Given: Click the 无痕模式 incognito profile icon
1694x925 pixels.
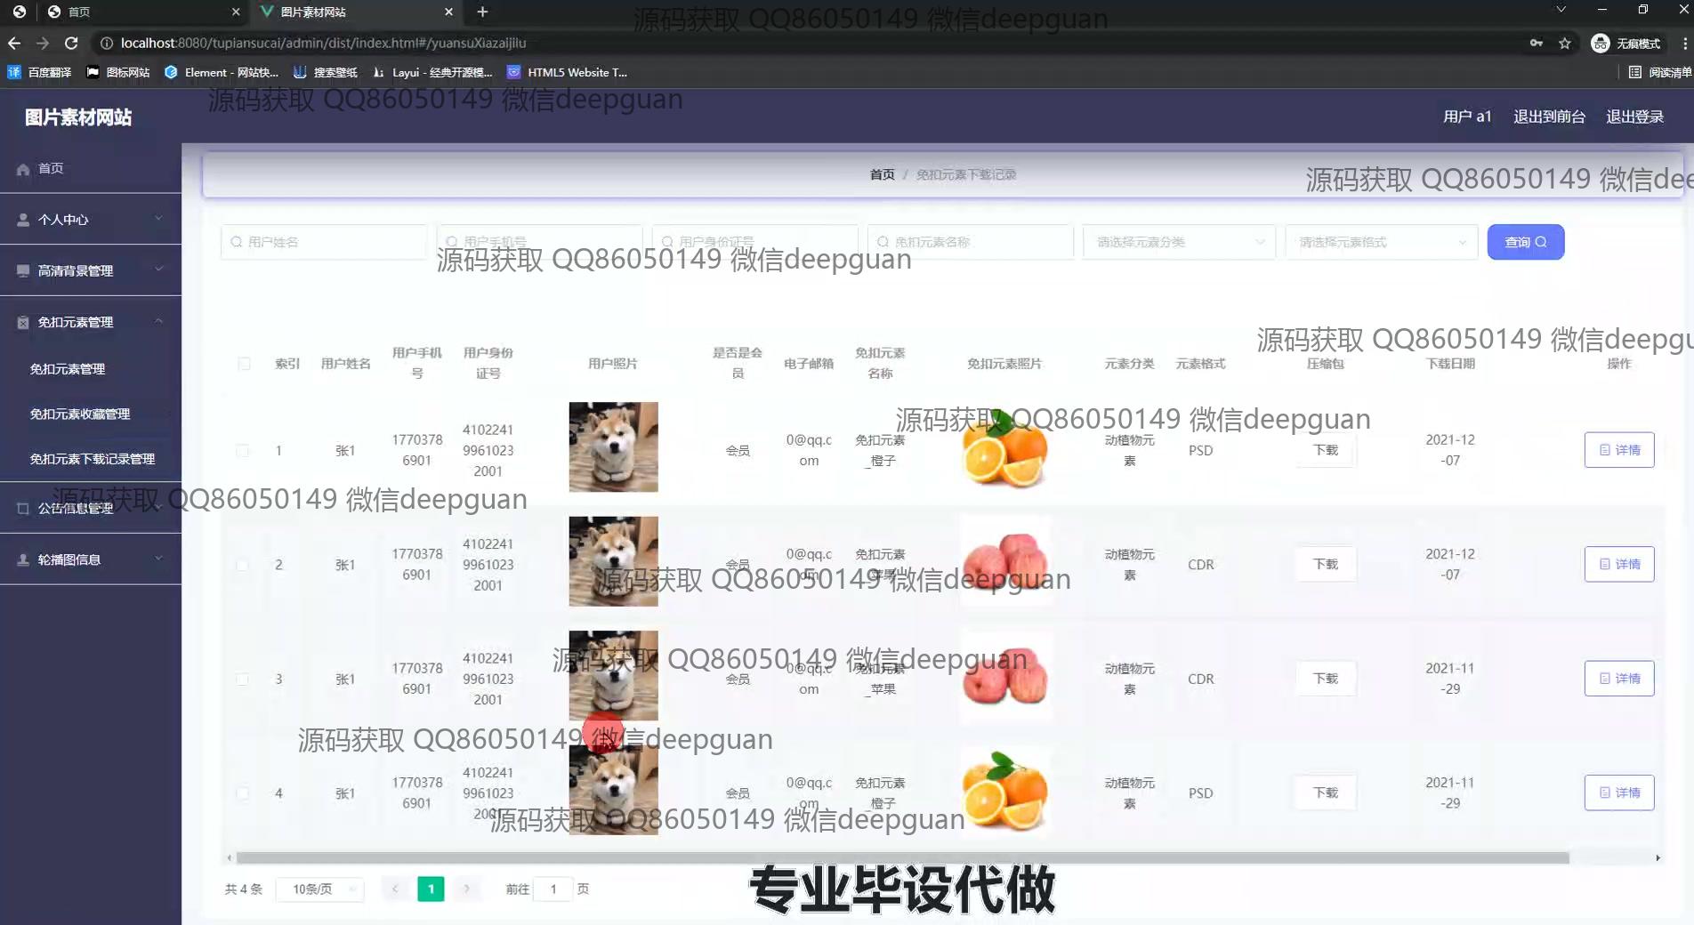Looking at the screenshot, I should [x=1600, y=43].
